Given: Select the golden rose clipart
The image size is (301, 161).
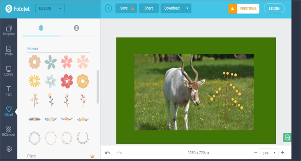Looking at the screenshot, I should [x=83, y=81].
